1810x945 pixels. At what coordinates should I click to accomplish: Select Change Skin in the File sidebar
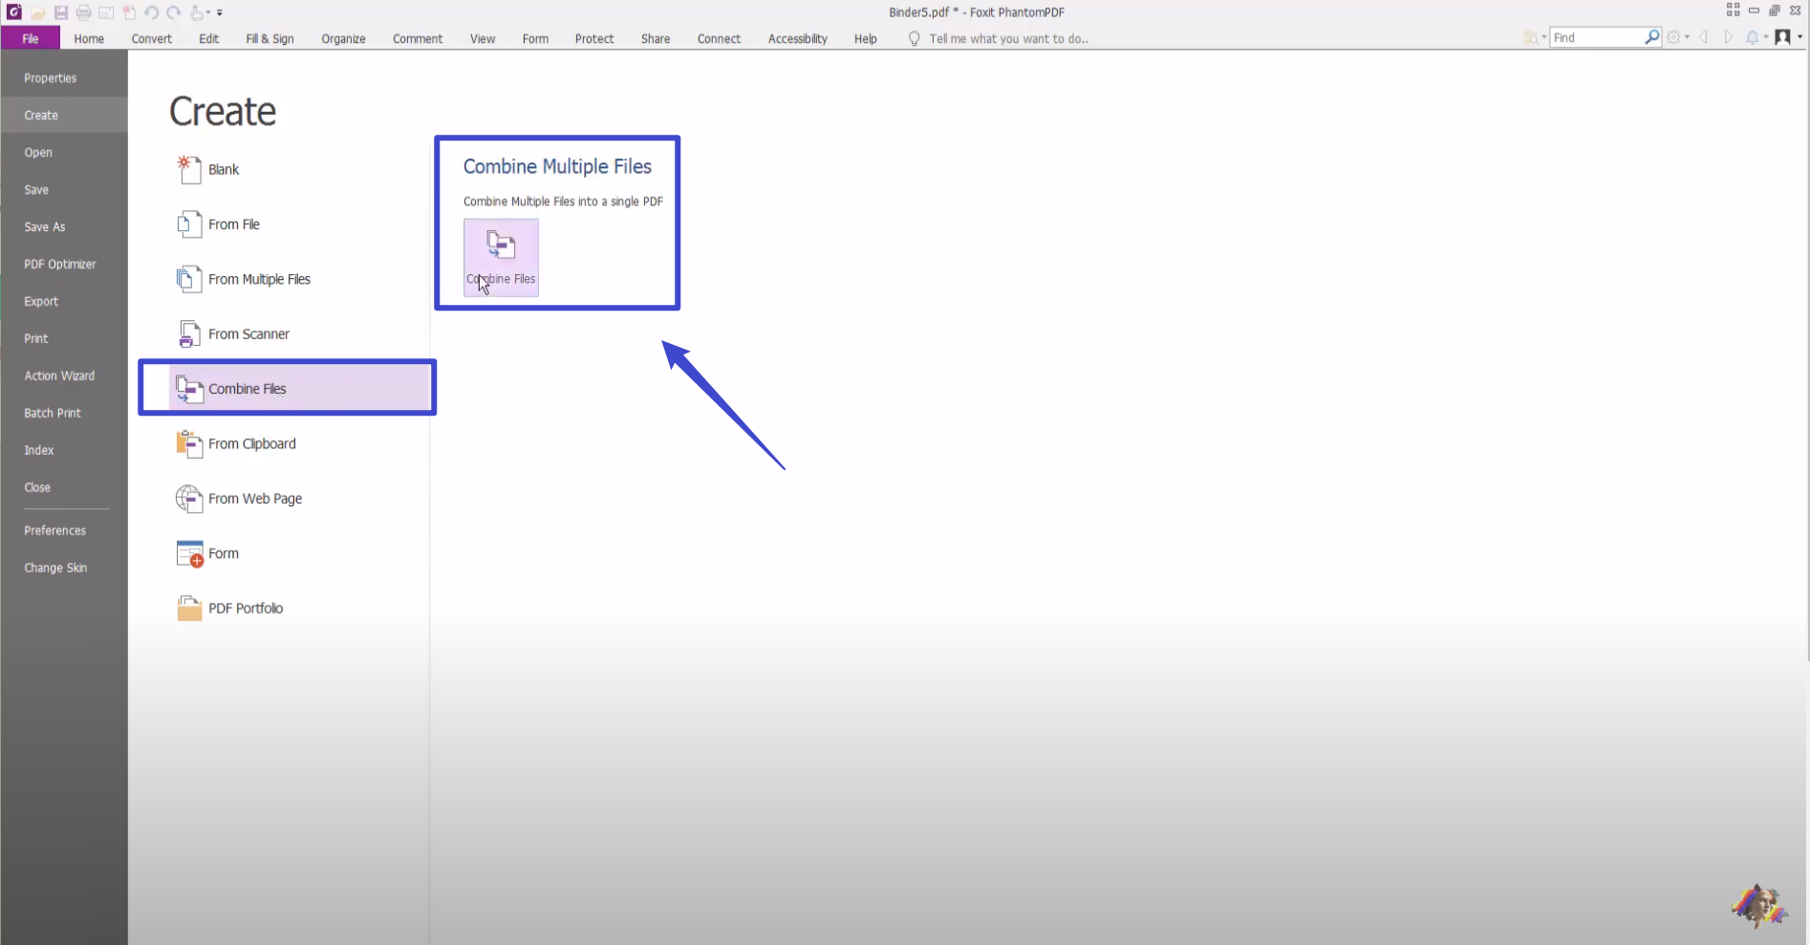click(55, 569)
